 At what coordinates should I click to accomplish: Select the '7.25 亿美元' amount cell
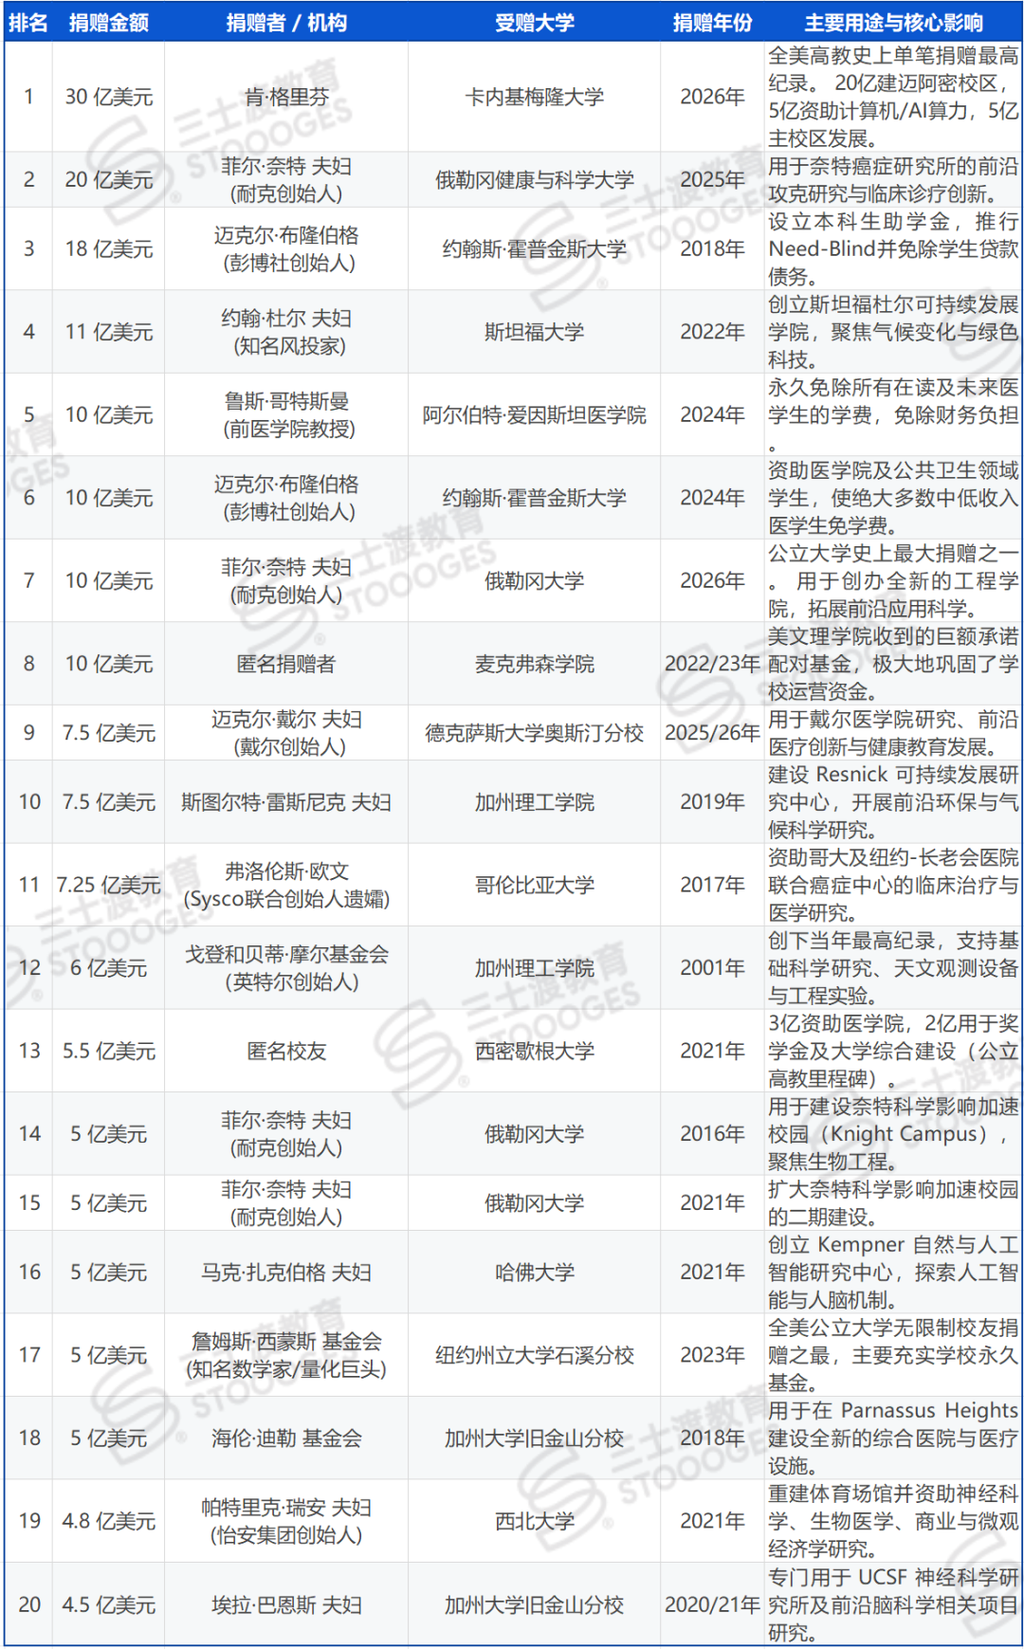coord(109,885)
